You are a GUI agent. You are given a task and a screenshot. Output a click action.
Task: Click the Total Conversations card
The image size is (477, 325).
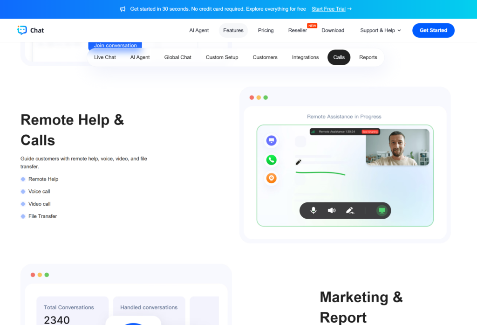[x=72, y=311]
